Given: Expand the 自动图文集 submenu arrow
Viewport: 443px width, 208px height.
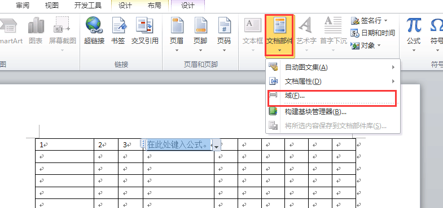Looking at the screenshot, I should coord(393,67).
